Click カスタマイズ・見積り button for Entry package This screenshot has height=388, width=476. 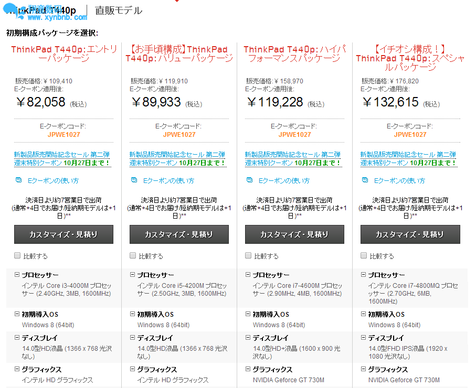coord(64,234)
